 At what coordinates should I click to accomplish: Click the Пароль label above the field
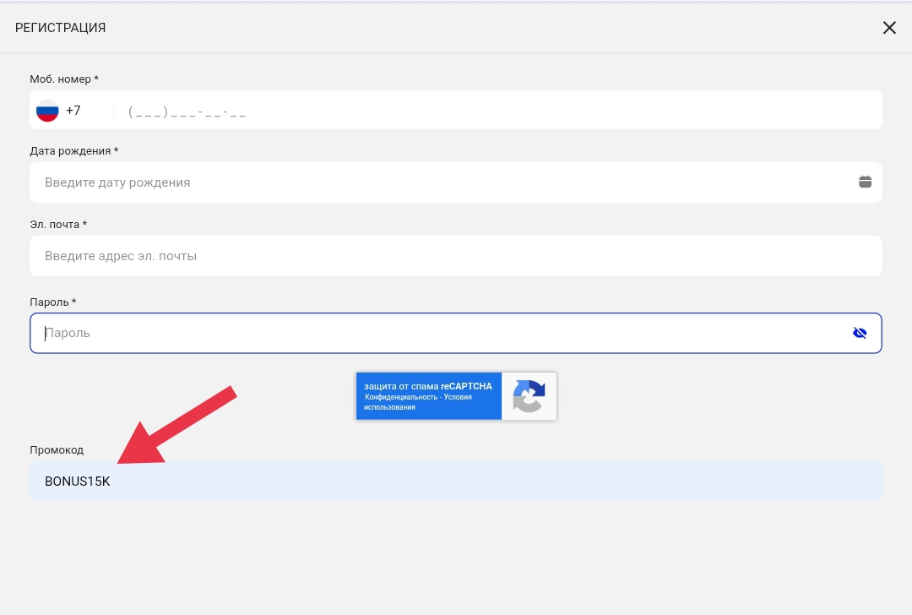click(x=53, y=302)
